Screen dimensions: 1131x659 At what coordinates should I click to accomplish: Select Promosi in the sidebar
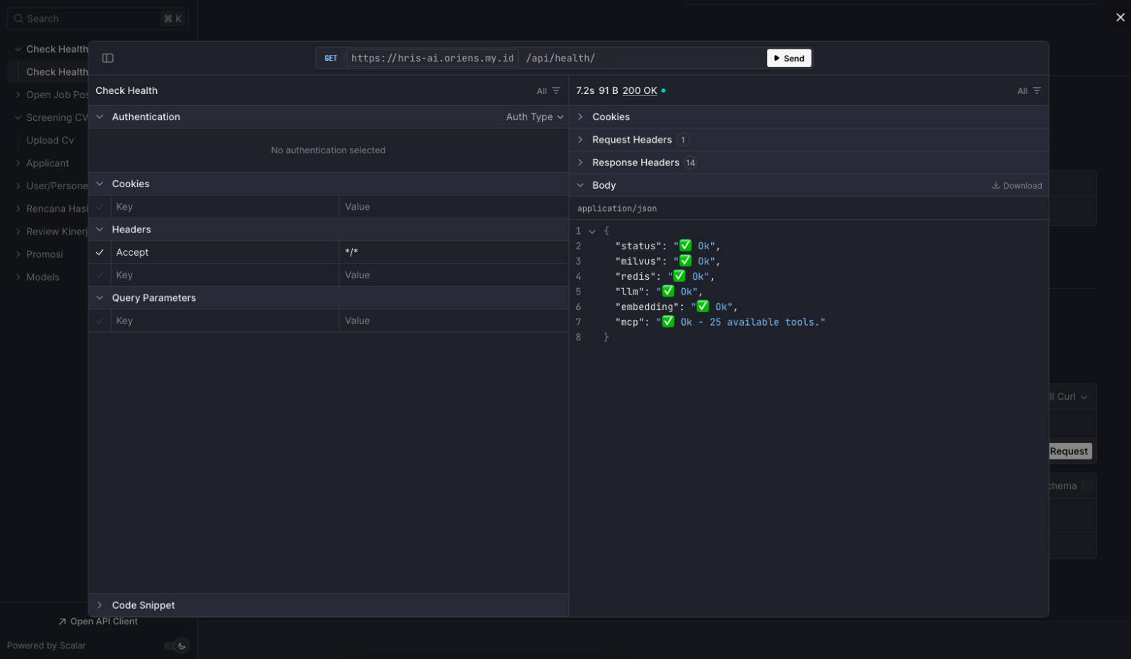45,254
